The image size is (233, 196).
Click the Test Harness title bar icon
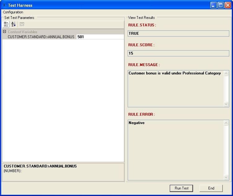click(x=4, y=5)
